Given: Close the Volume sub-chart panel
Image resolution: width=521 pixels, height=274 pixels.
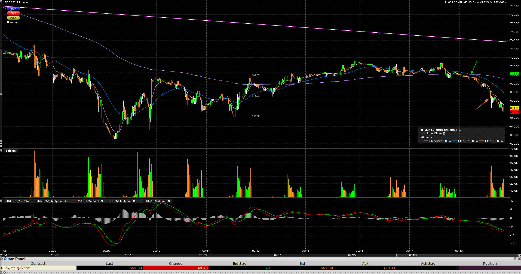Looking at the screenshot, I should (x=1, y=150).
